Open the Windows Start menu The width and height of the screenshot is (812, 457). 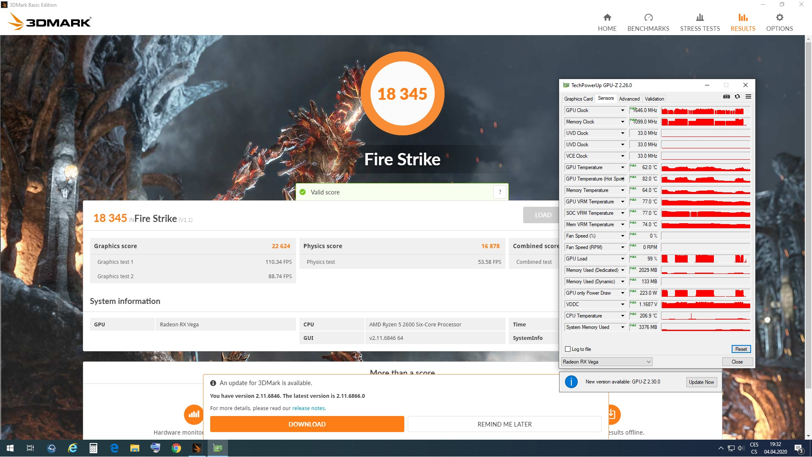coord(10,448)
